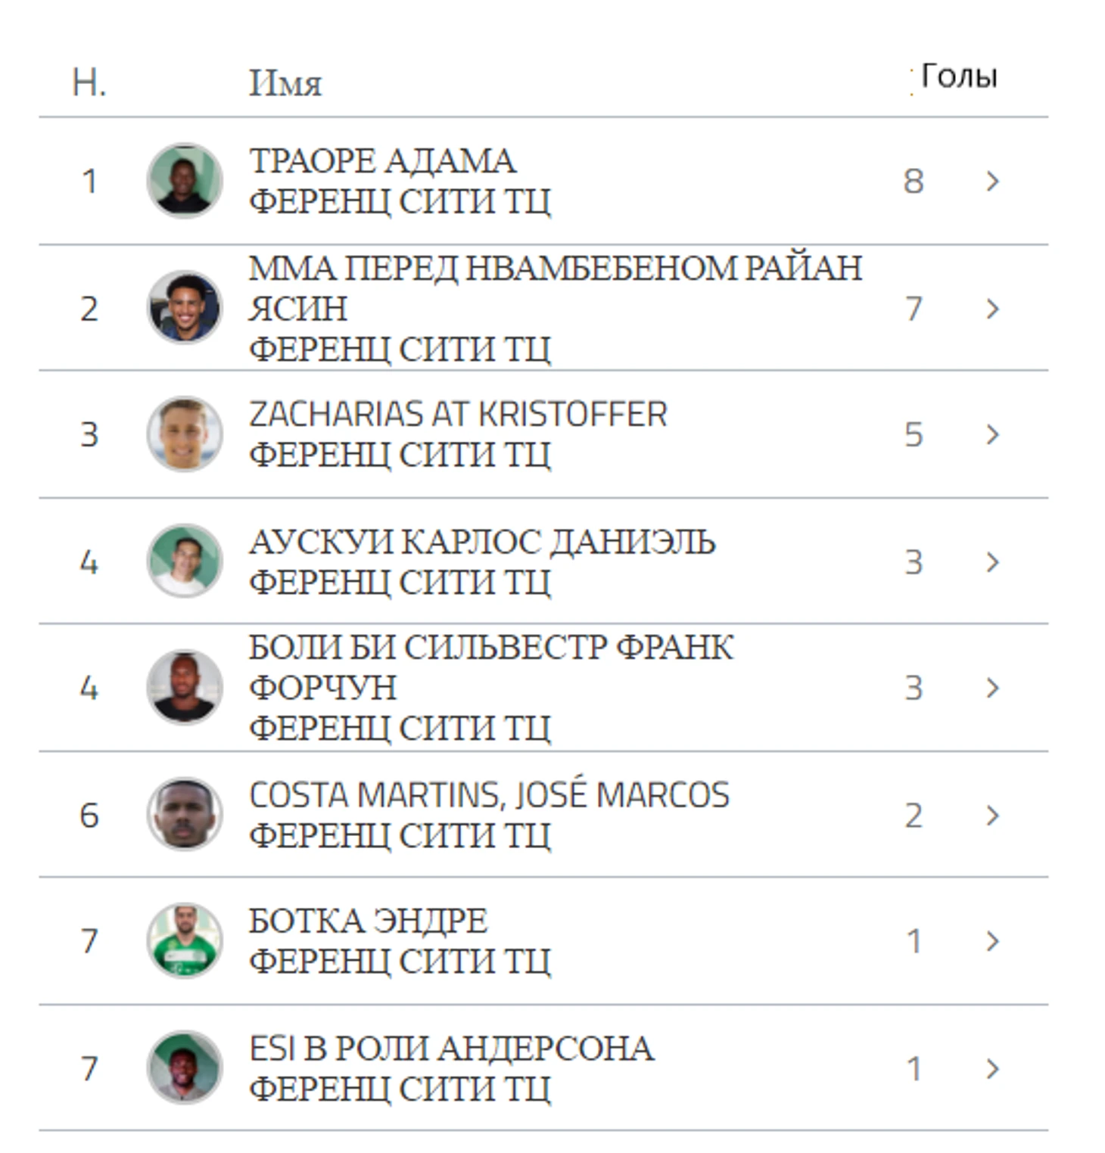The height and width of the screenshot is (1153, 1105).
Task: Click Ботка Эндре's player avatar
Action: coord(184,941)
